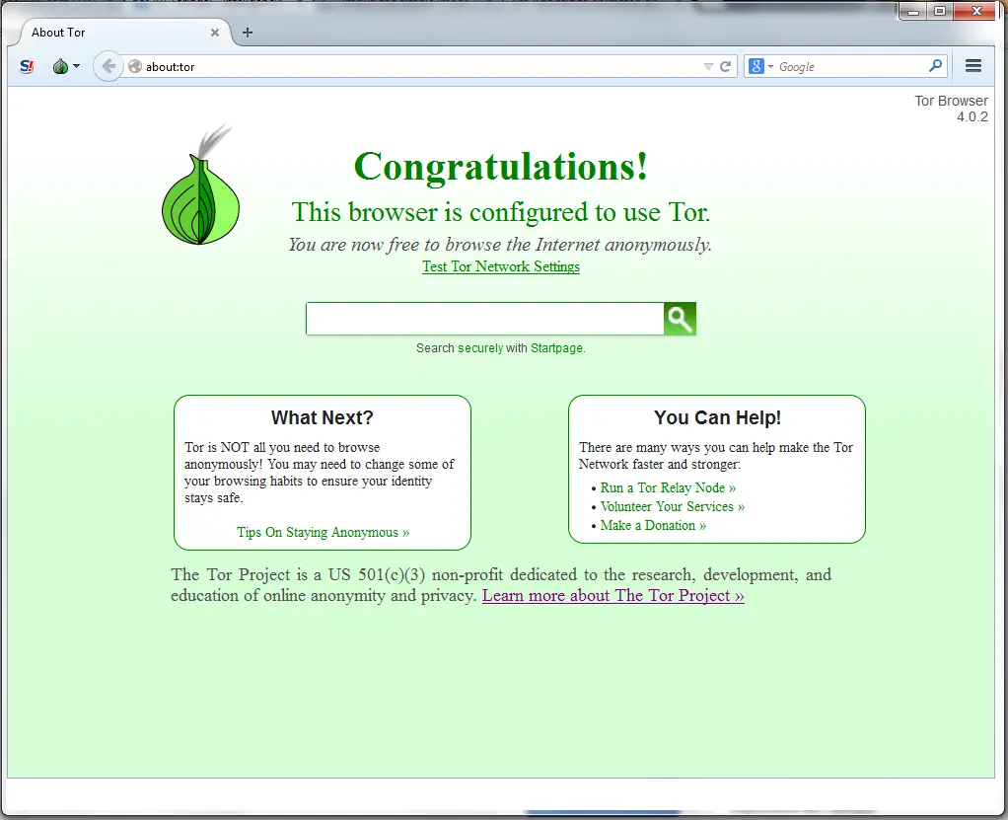Click the toolbar search magnifier icon
The width and height of the screenshot is (1008, 820).
936,65
